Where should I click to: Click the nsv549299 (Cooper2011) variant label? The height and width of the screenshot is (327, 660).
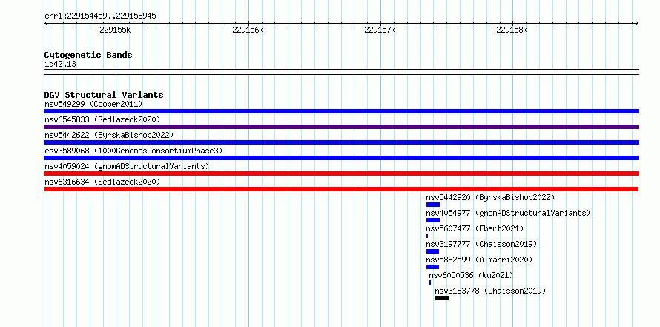click(x=93, y=104)
